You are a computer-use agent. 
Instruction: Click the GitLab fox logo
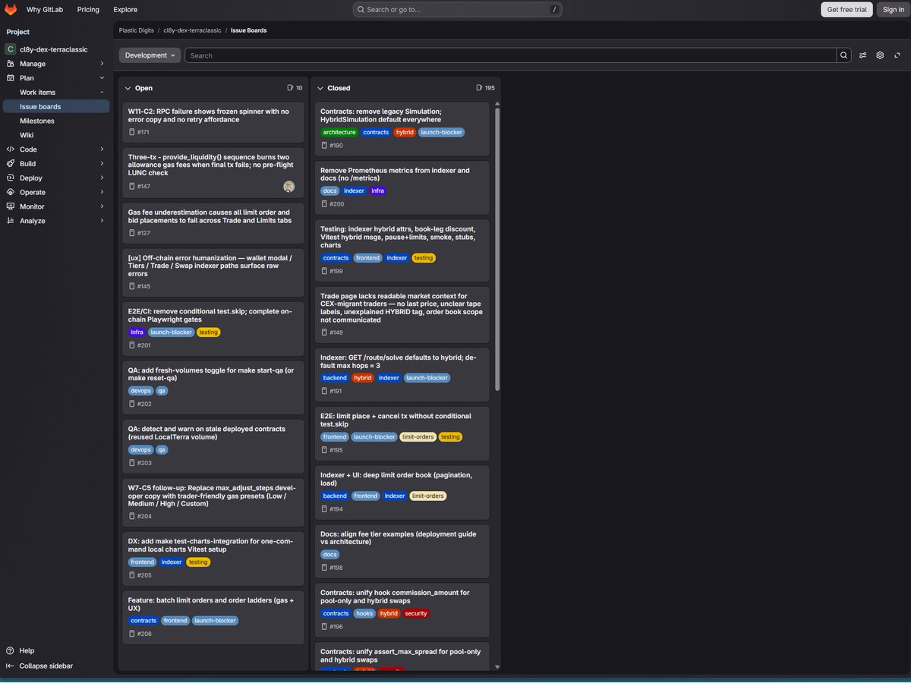click(11, 9)
